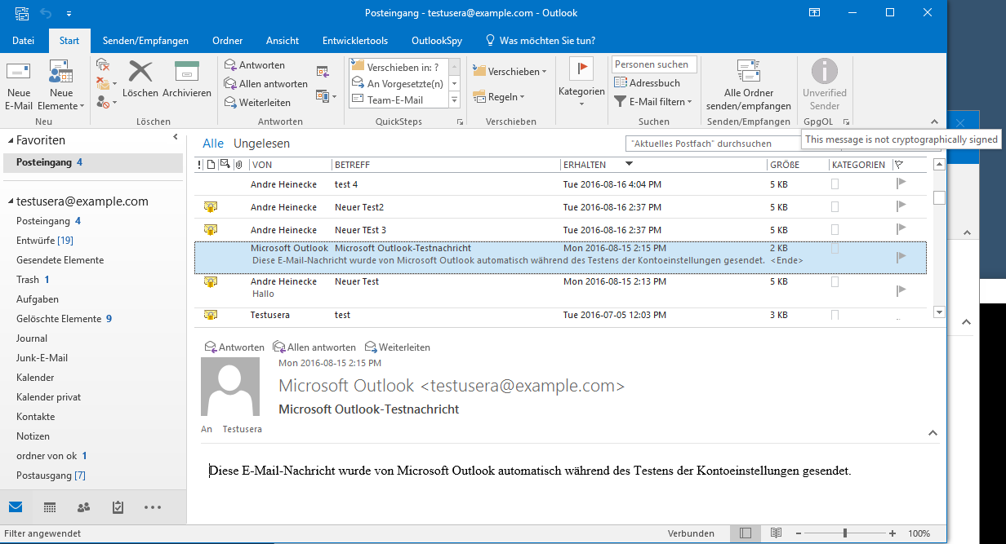Click the signed icon on Neuer TEst 3 row
This screenshot has width=1006, height=544.
211,230
